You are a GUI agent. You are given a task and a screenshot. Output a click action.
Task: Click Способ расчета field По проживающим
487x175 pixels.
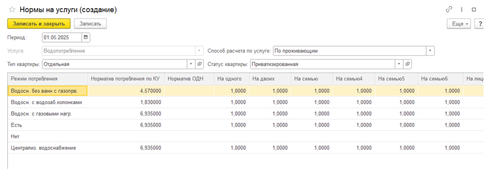coord(350,50)
